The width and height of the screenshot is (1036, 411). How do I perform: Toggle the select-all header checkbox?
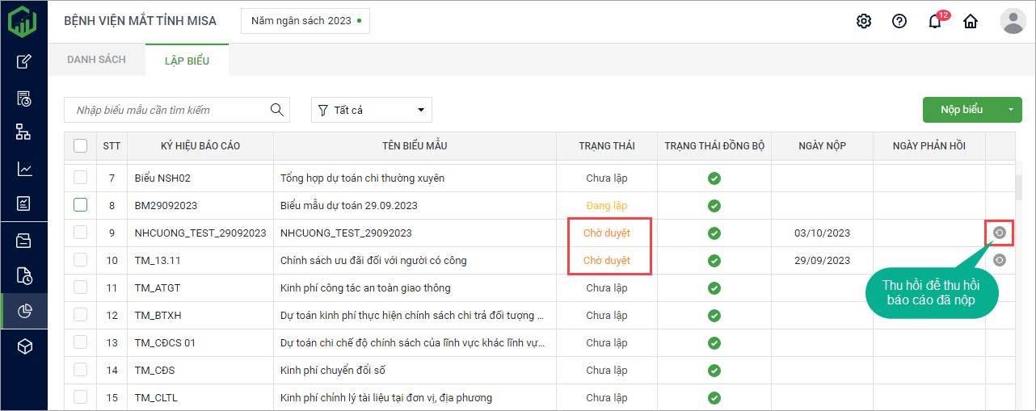[x=81, y=146]
